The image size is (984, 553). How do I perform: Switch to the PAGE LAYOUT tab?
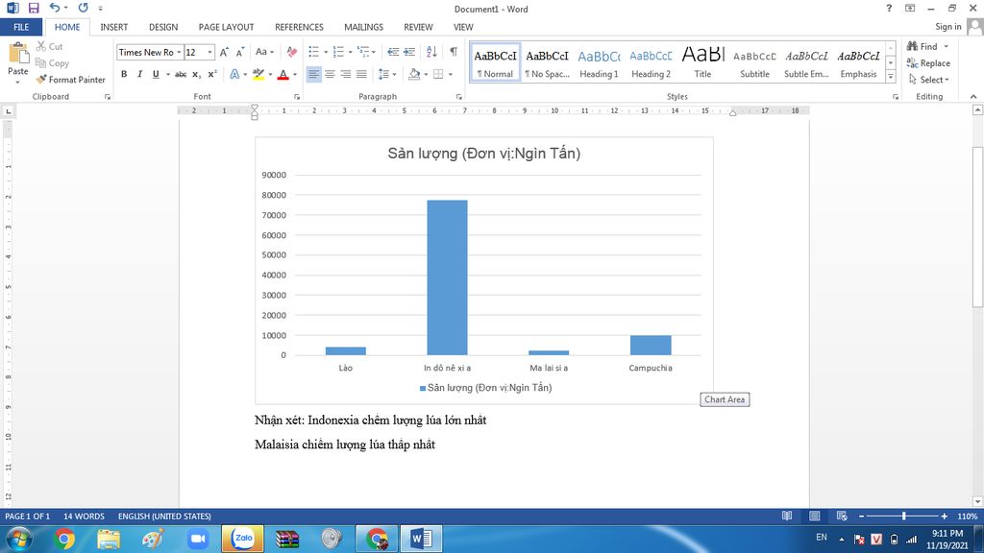click(226, 27)
